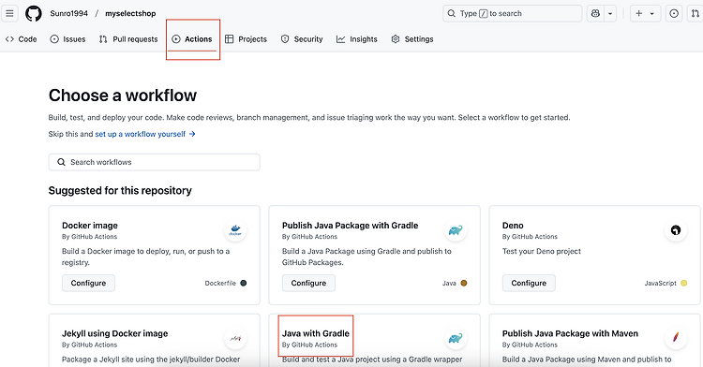
Task: Select the Actions tab
Action: pos(192,39)
